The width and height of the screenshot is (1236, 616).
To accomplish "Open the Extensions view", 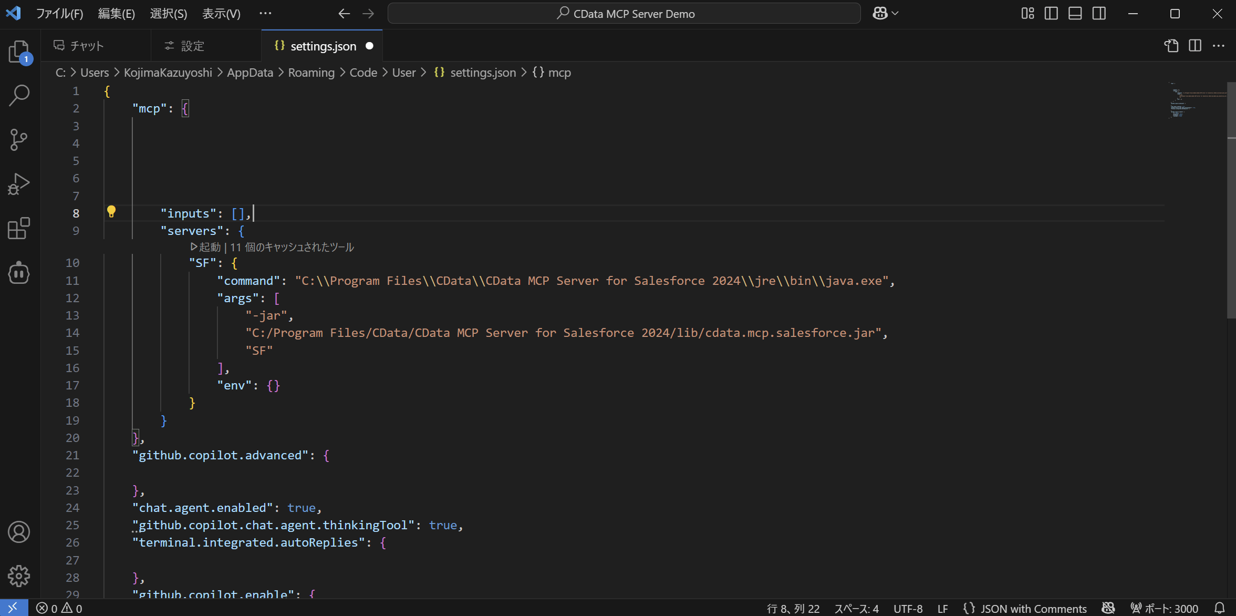I will [19, 228].
